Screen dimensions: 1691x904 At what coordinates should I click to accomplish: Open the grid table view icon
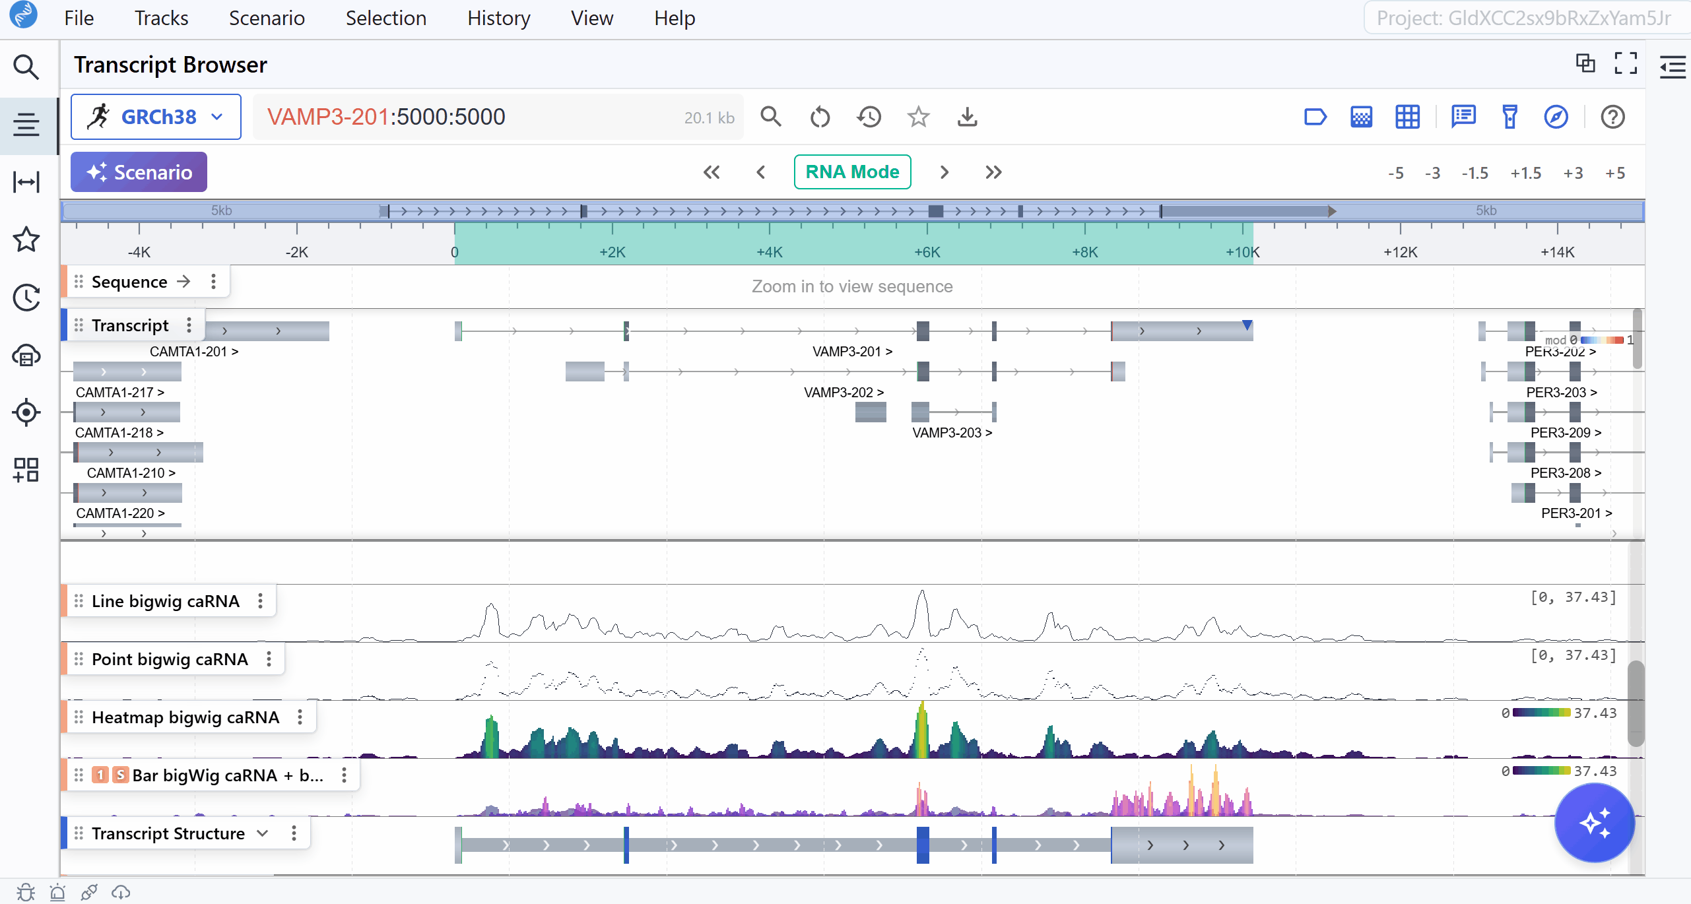(x=1407, y=117)
